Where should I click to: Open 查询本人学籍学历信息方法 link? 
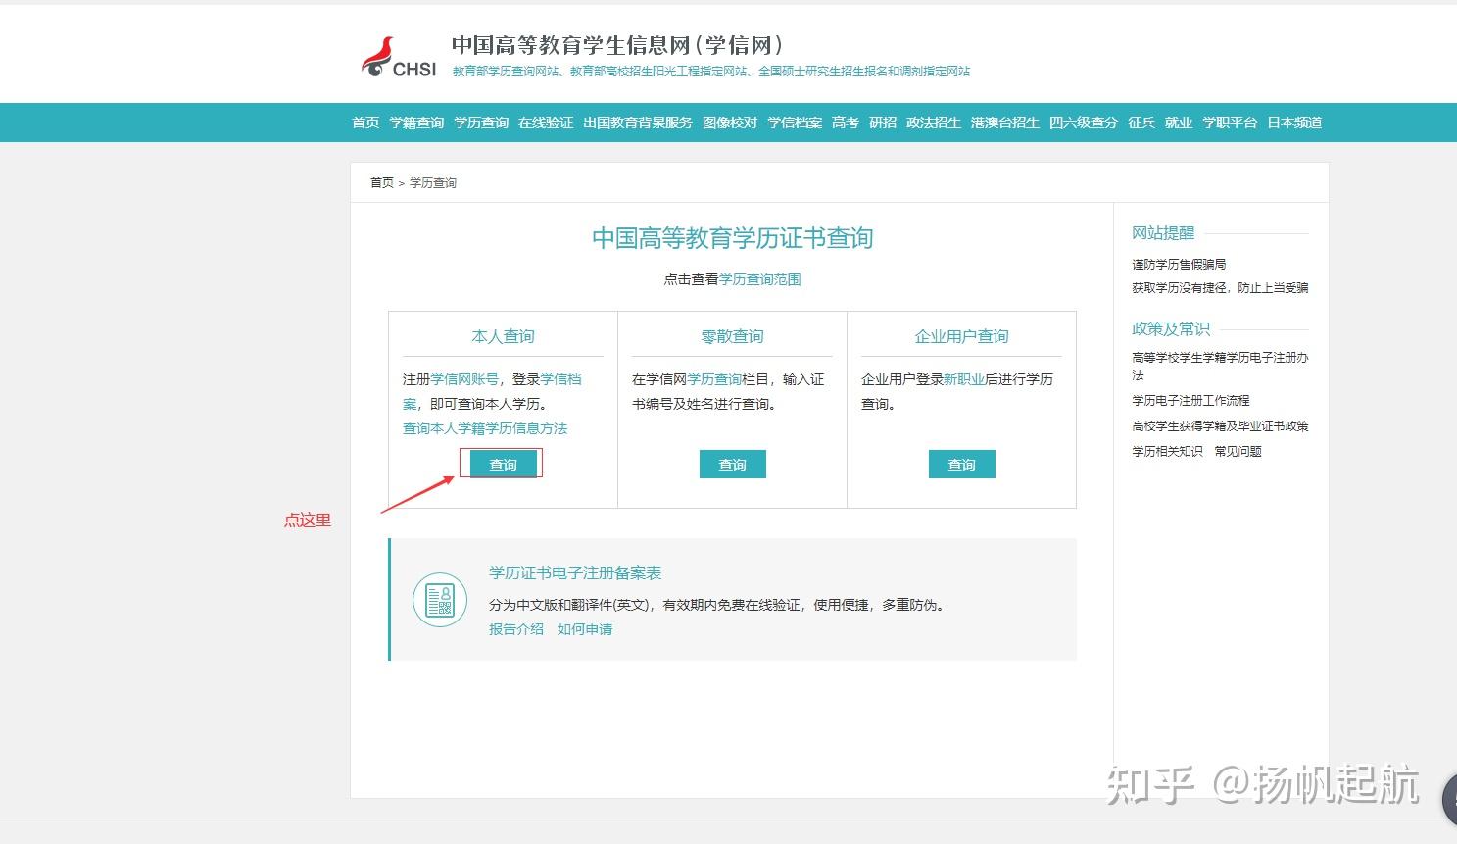click(485, 428)
